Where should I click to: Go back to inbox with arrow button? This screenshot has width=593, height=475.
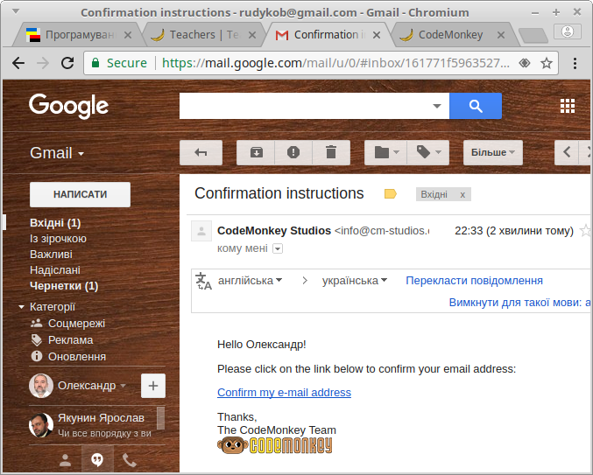[x=201, y=152]
